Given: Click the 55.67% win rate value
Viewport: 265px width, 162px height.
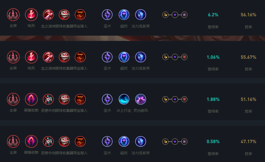Looking at the screenshot, I should (248, 57).
